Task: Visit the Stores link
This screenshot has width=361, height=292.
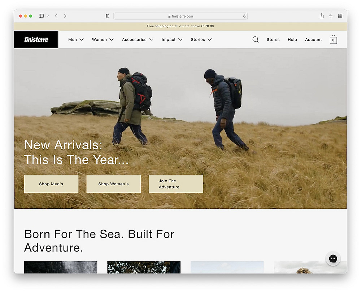Action: [x=273, y=40]
